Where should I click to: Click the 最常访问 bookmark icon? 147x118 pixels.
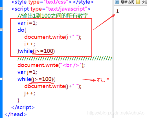click(x=117, y=2)
